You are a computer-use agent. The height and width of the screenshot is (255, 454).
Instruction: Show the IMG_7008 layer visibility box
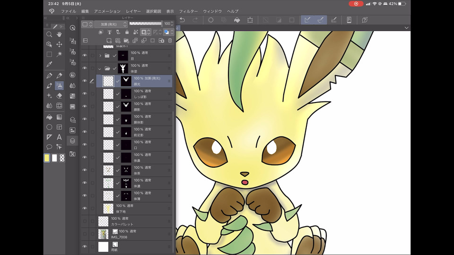pos(85,234)
